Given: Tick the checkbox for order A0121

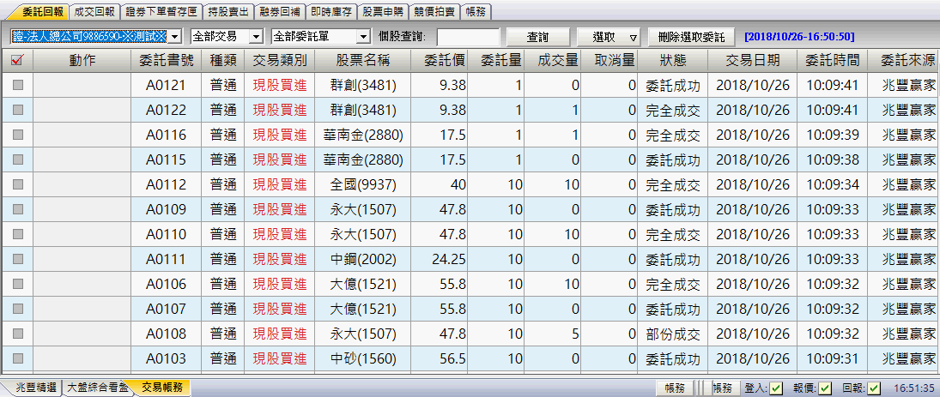Looking at the screenshot, I should pos(17,85).
